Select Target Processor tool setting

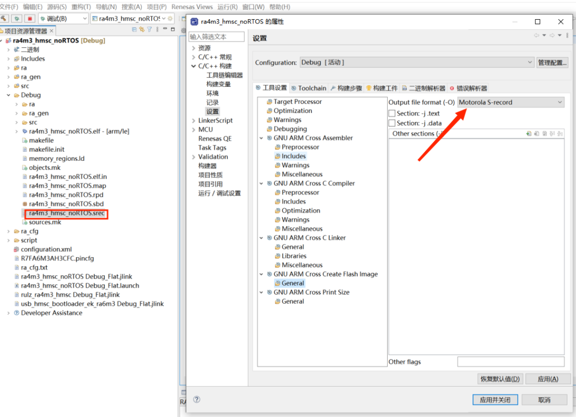[298, 102]
